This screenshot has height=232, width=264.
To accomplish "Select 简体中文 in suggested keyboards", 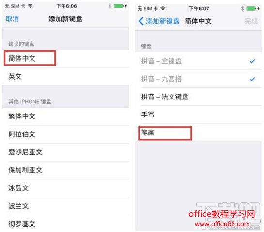I will pyautogui.click(x=66, y=58).
